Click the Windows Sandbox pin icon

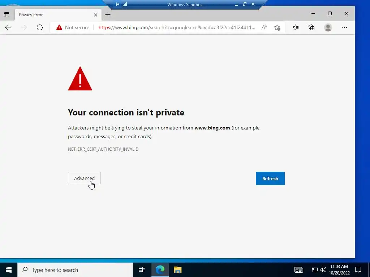pos(117,4)
